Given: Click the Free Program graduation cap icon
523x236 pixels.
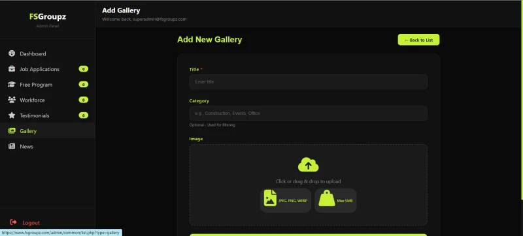Looking at the screenshot, I should (x=12, y=85).
